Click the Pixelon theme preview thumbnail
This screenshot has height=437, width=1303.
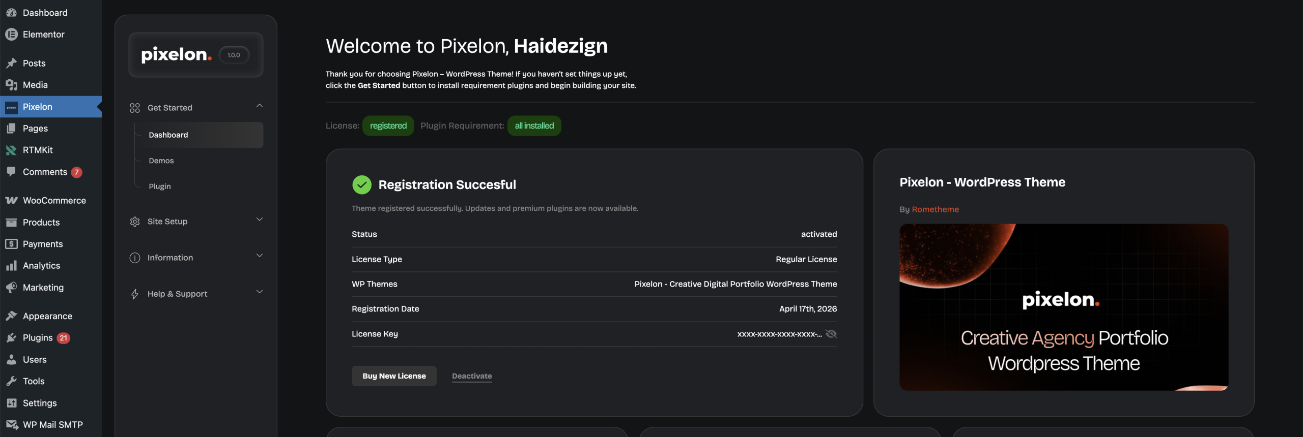1064,307
